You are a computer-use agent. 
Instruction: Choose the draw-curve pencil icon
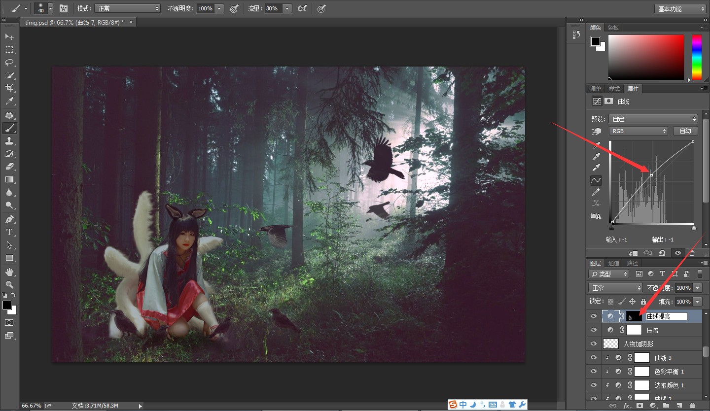click(596, 192)
